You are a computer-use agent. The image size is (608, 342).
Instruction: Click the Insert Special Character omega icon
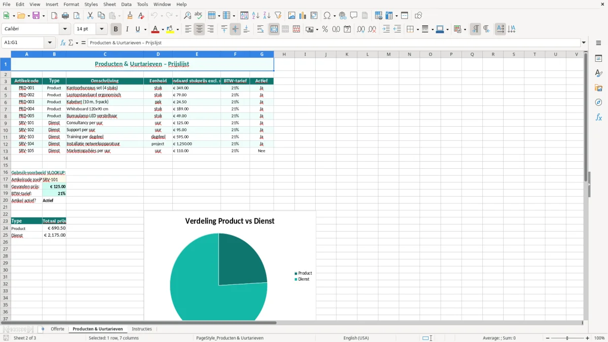tap(327, 16)
